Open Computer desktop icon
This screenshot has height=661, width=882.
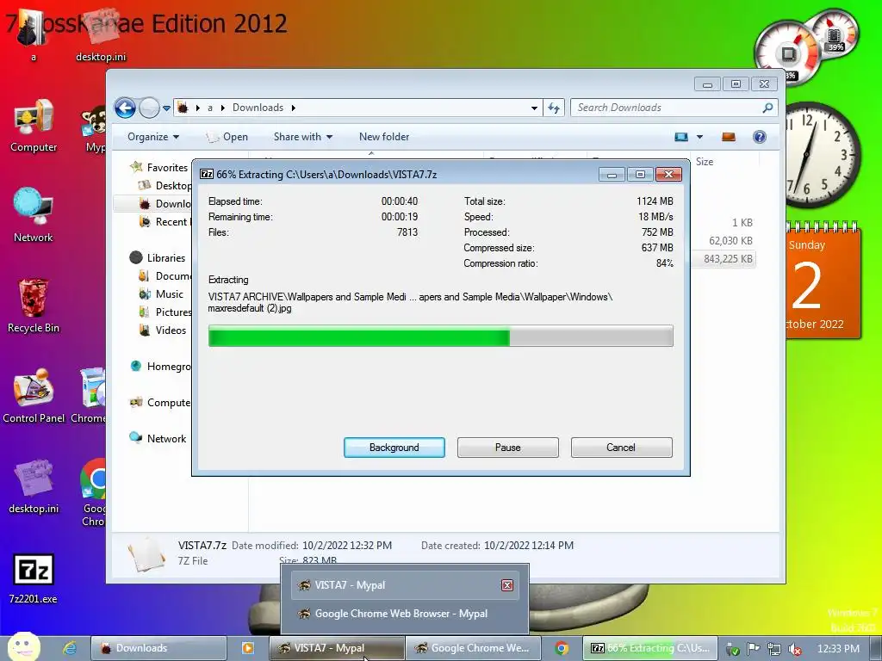click(34, 126)
